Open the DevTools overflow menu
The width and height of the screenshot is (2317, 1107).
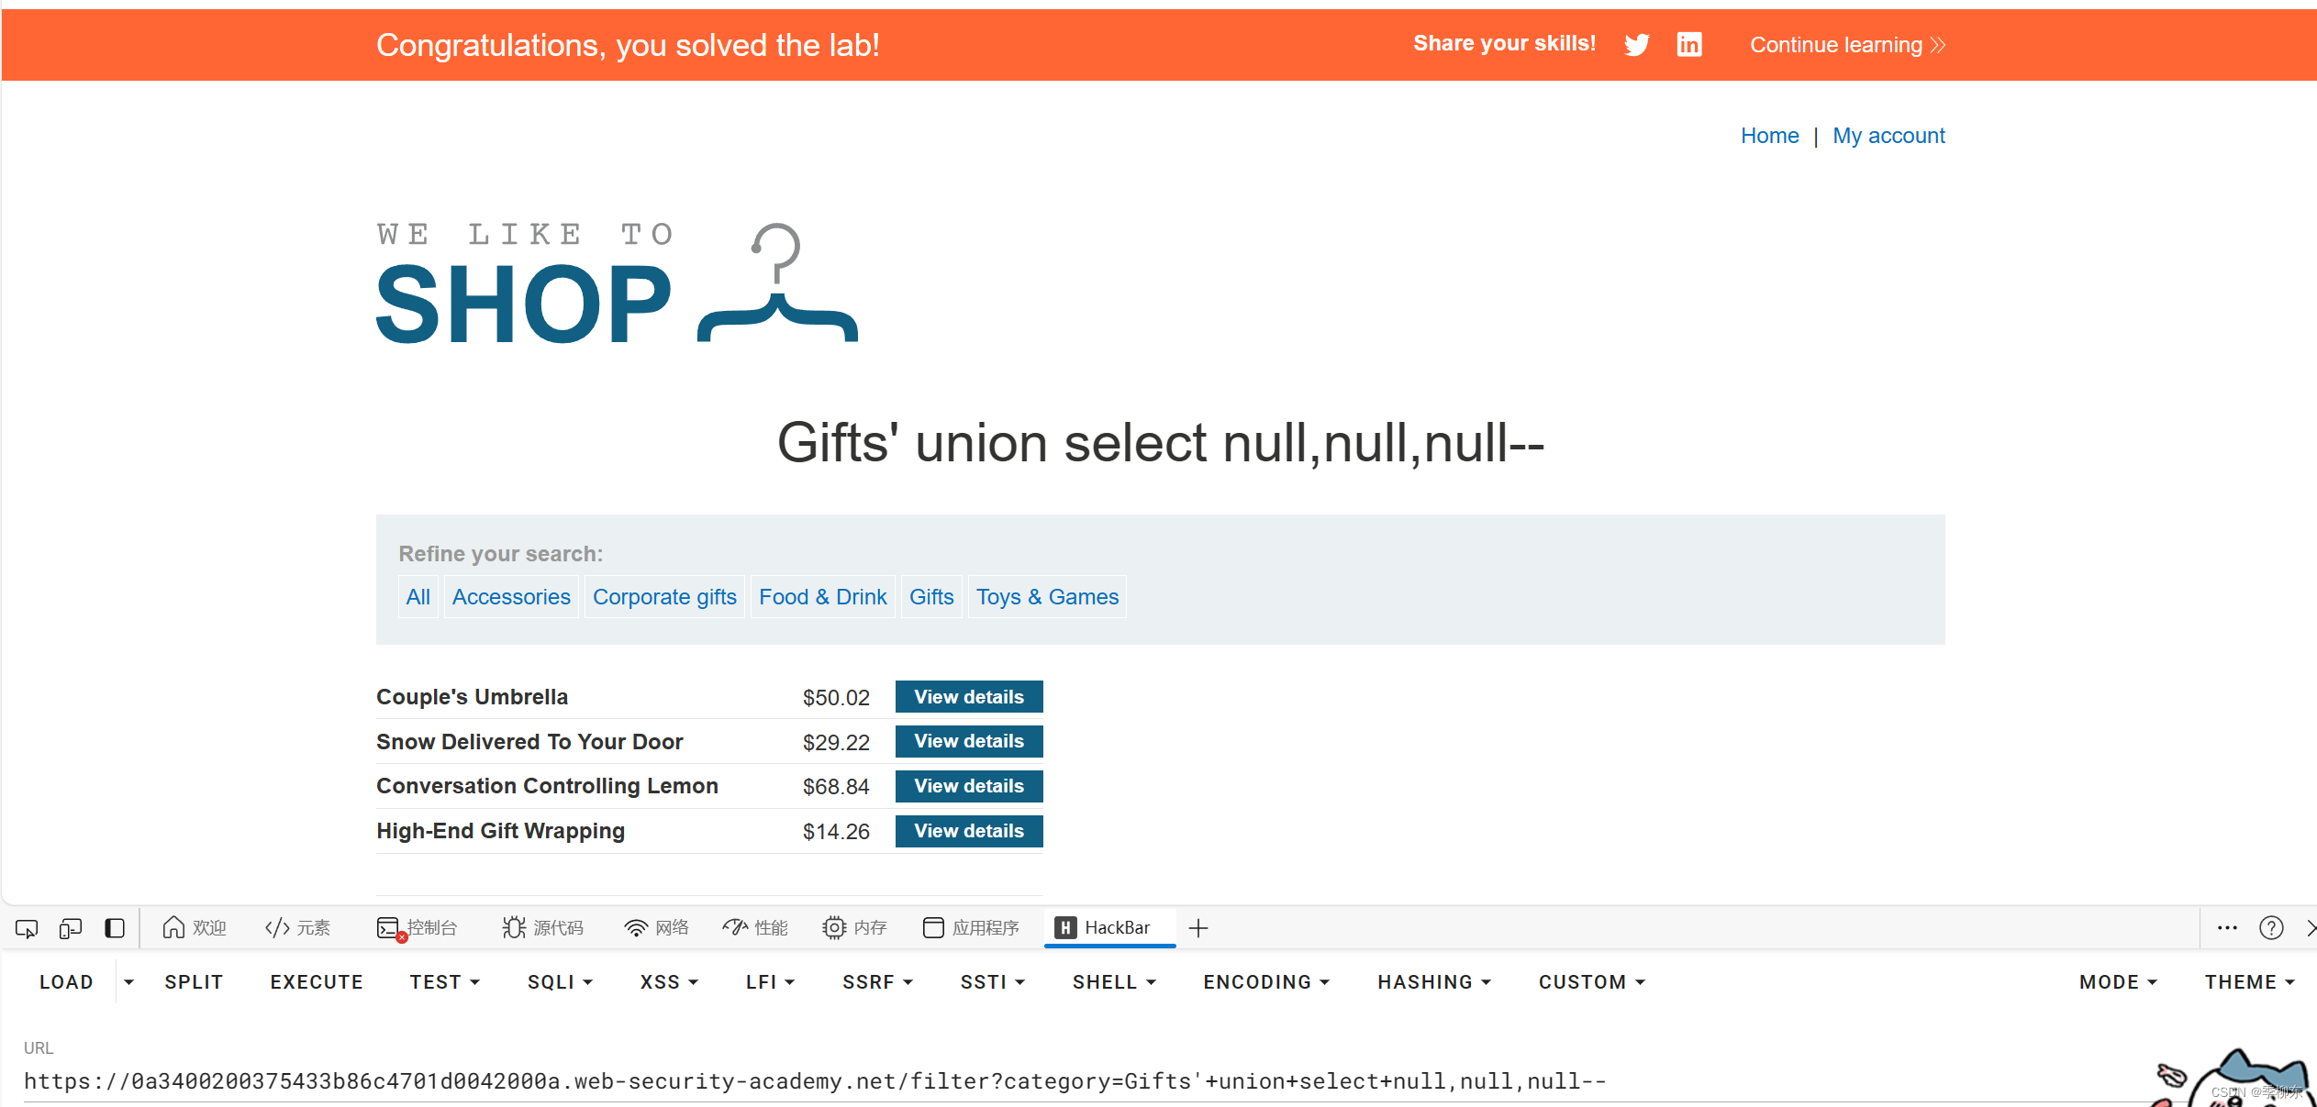coord(2227,927)
